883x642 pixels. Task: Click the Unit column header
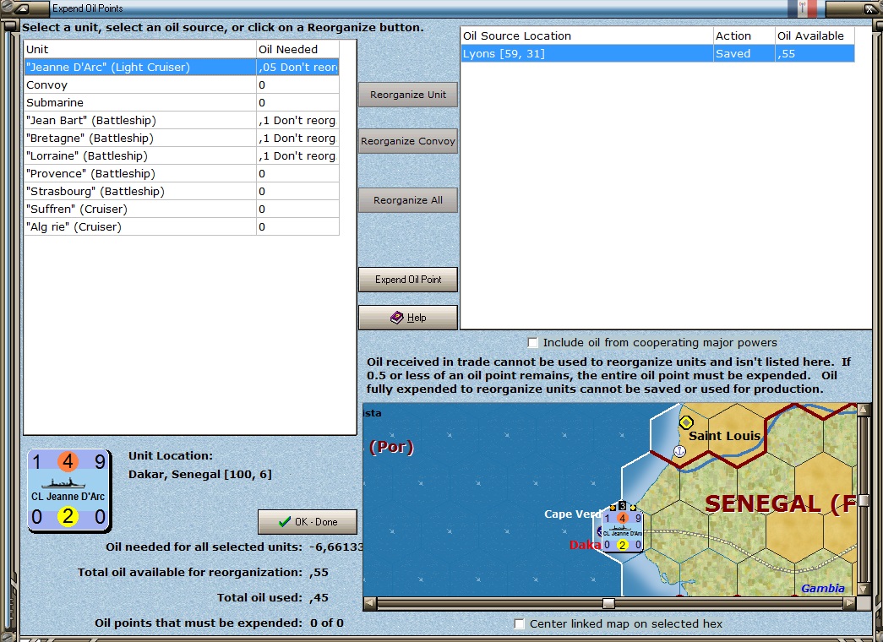[x=140, y=50]
